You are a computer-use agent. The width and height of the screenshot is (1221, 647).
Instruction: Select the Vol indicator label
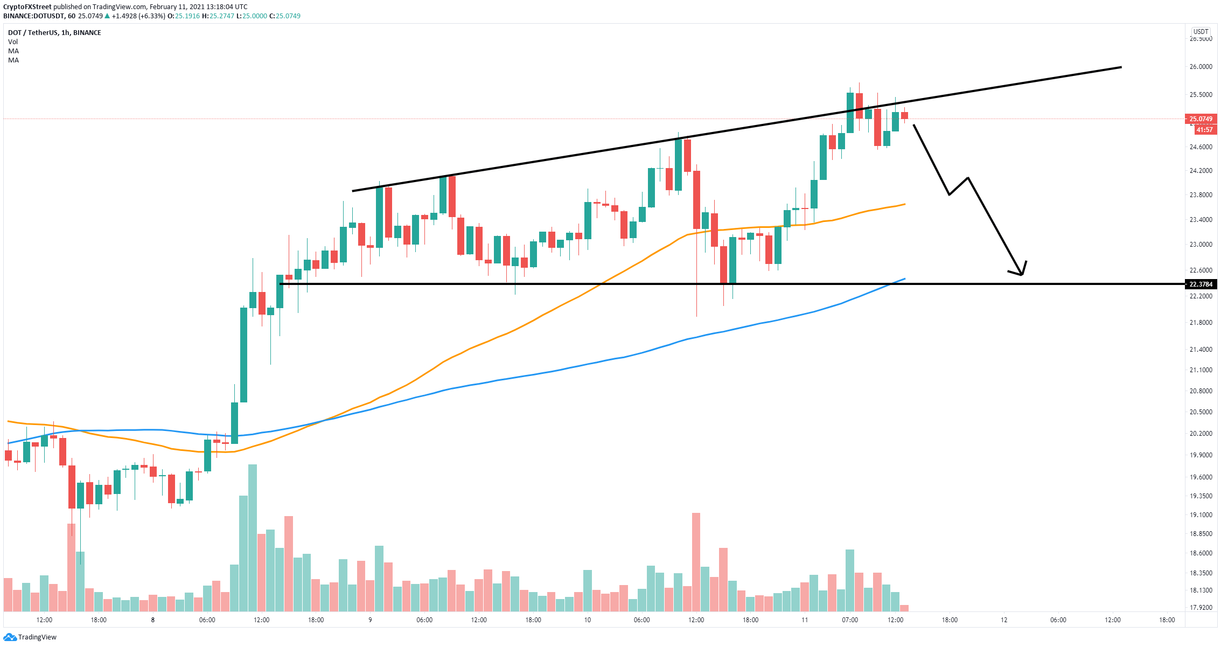click(x=13, y=42)
